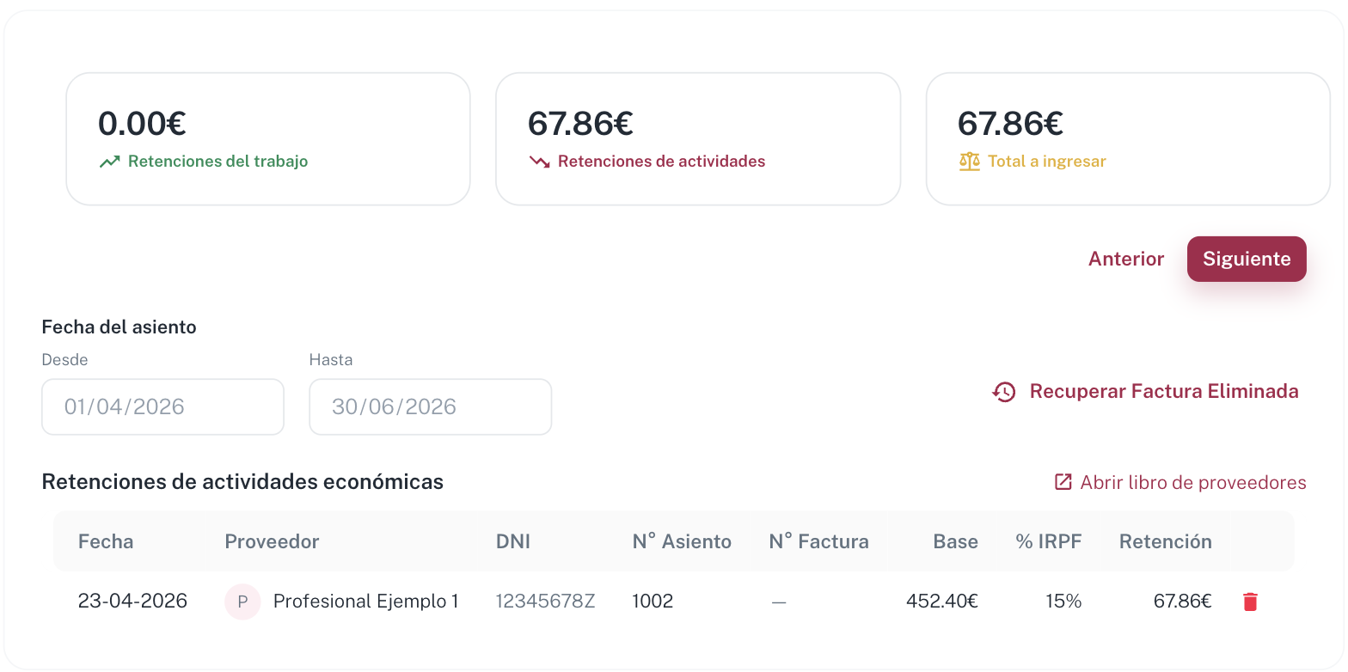This screenshot has width=1348, height=672.
Task: Click the 0.00€ amount
Action: click(142, 124)
